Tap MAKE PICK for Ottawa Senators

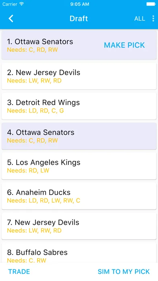coord(125,45)
